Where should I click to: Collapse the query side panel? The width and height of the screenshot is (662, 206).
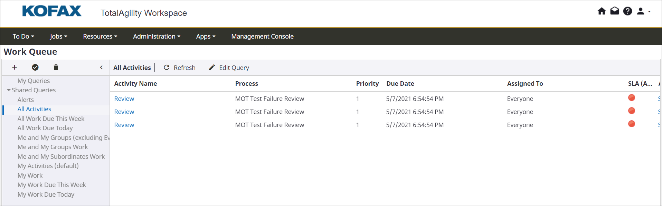click(101, 68)
